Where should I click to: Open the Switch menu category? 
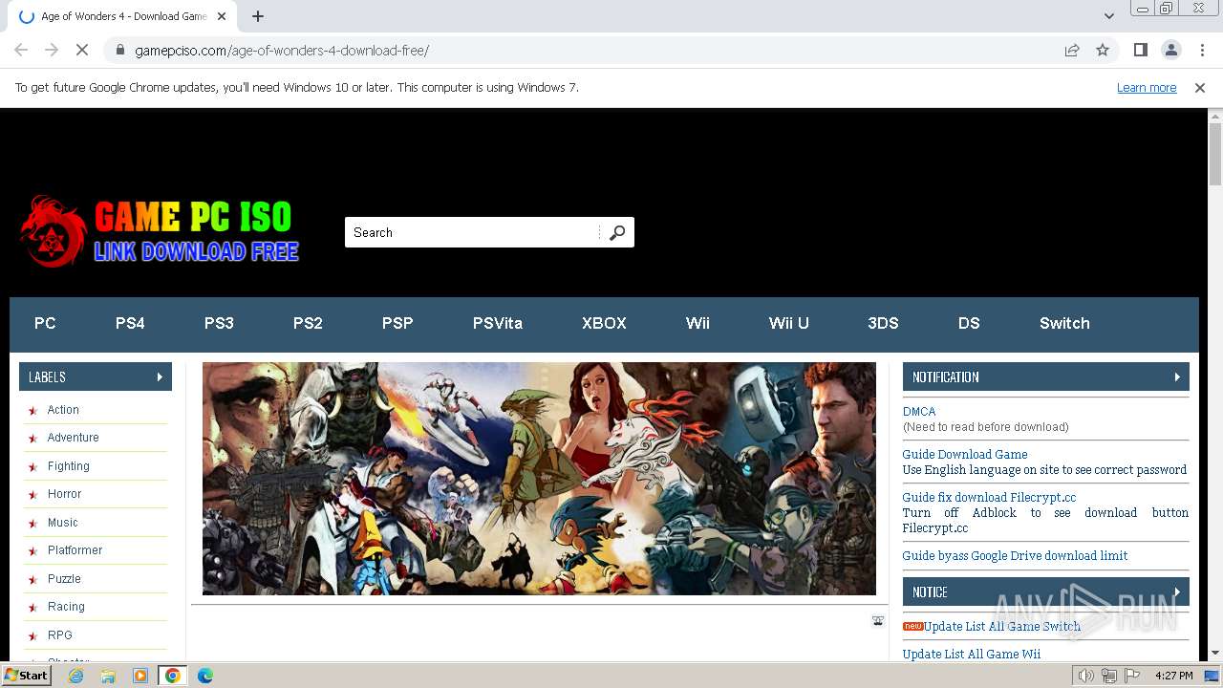(x=1064, y=323)
